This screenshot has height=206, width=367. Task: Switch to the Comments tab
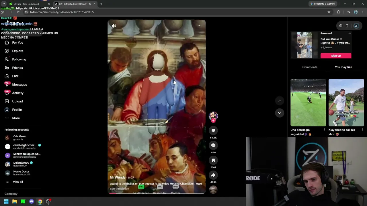[310, 67]
